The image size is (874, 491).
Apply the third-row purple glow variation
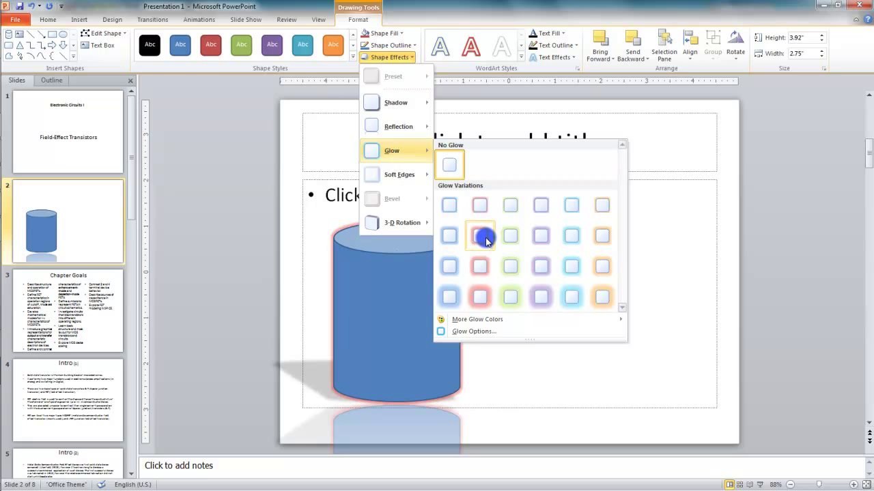click(541, 266)
